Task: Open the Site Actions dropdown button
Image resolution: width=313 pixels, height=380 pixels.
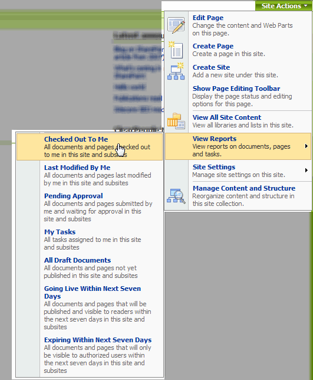Action: (284, 5)
